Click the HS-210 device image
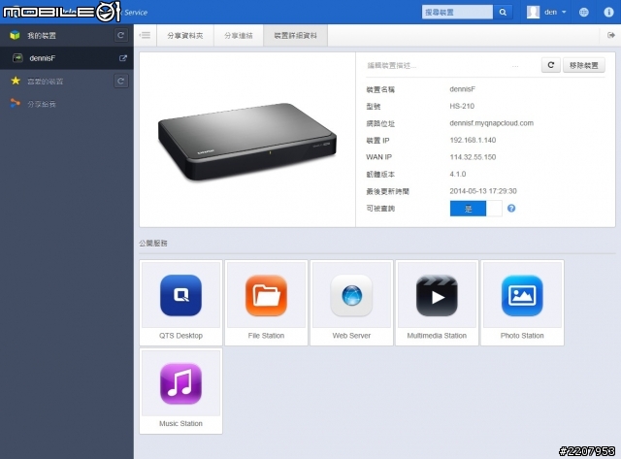This screenshot has height=459, width=621. [247, 141]
